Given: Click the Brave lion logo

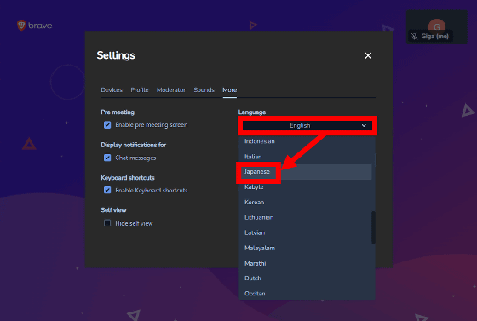Looking at the screenshot, I should (21, 26).
